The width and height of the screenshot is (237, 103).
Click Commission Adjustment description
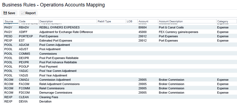click(55, 80)
